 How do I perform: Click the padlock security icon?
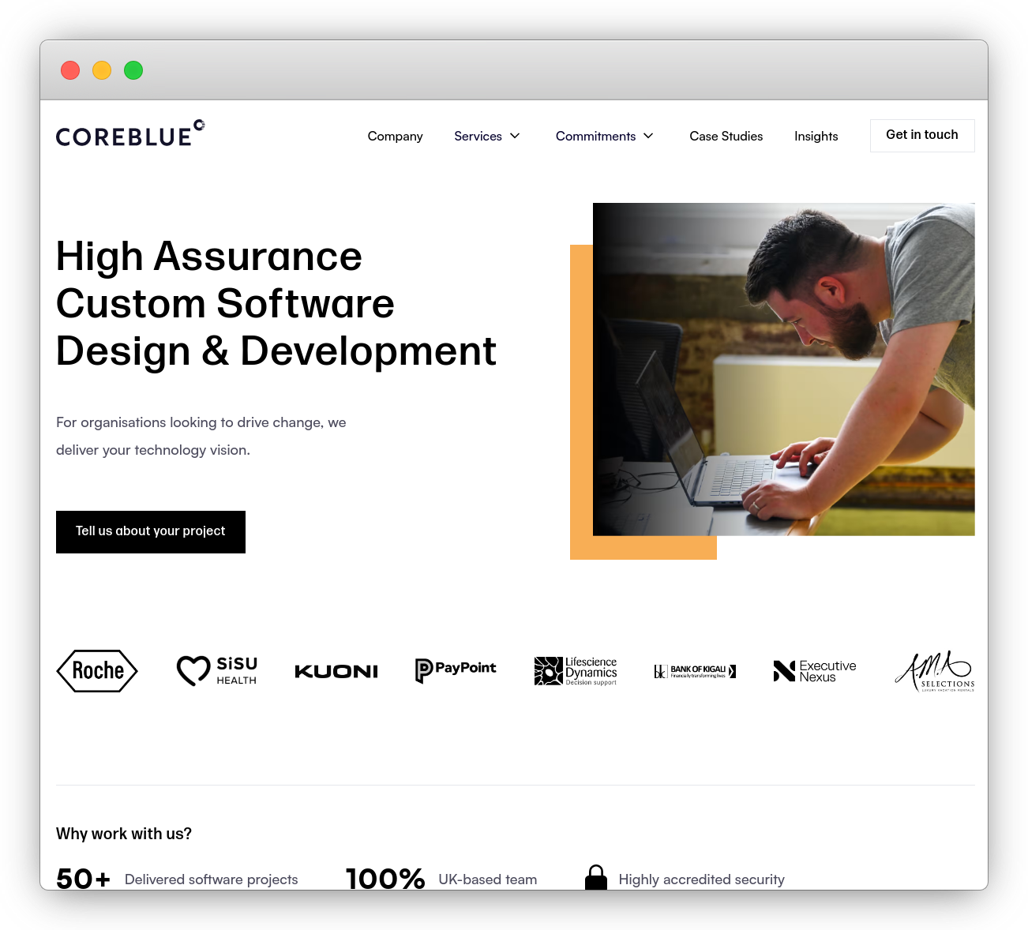(x=596, y=876)
